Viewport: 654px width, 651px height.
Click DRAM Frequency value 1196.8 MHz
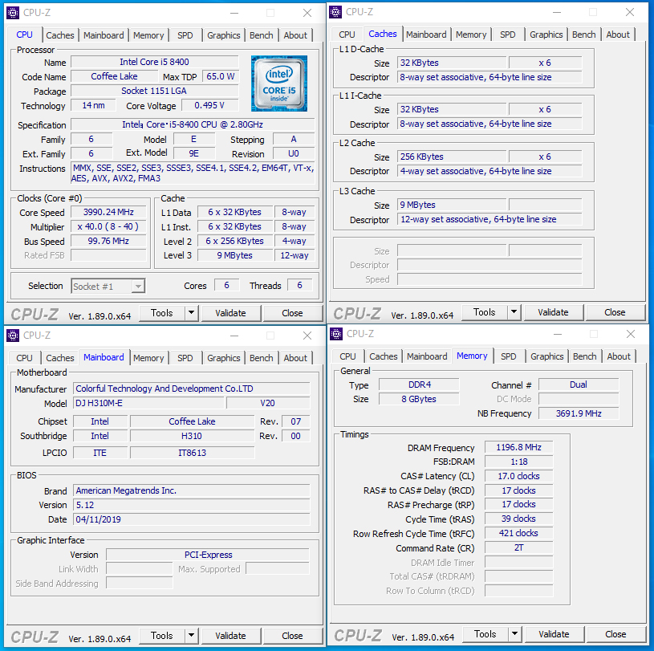click(518, 447)
